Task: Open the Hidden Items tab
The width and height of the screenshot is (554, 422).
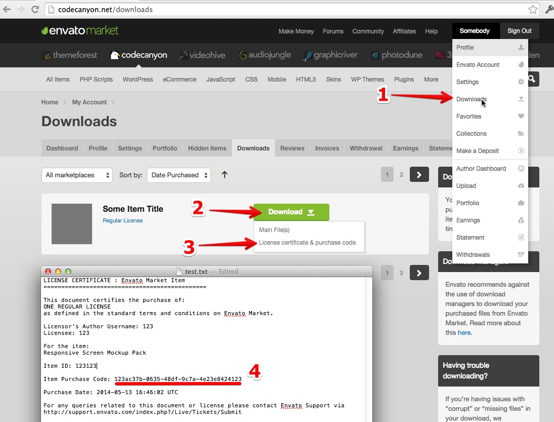Action: tap(207, 148)
